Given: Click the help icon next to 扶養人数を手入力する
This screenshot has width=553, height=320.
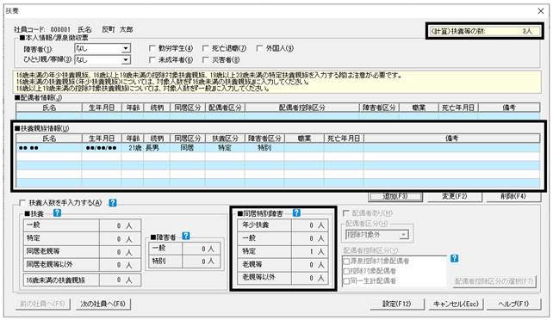Looking at the screenshot, I should (x=113, y=203).
